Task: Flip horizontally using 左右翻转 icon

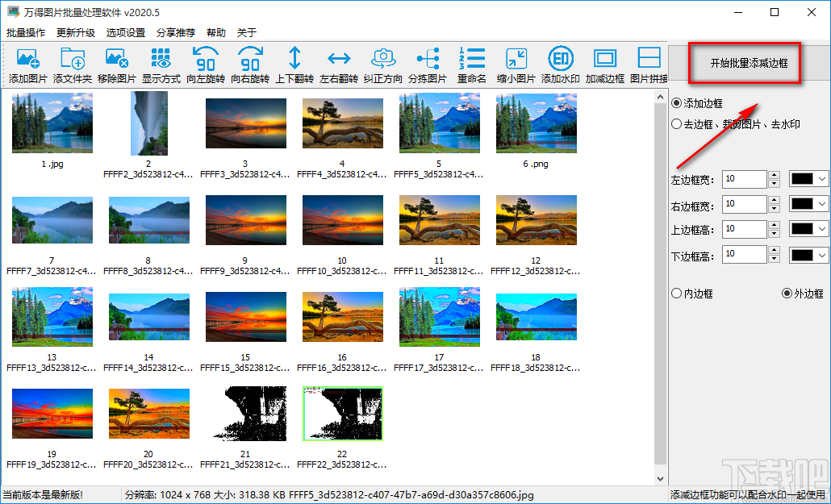Action: click(339, 65)
